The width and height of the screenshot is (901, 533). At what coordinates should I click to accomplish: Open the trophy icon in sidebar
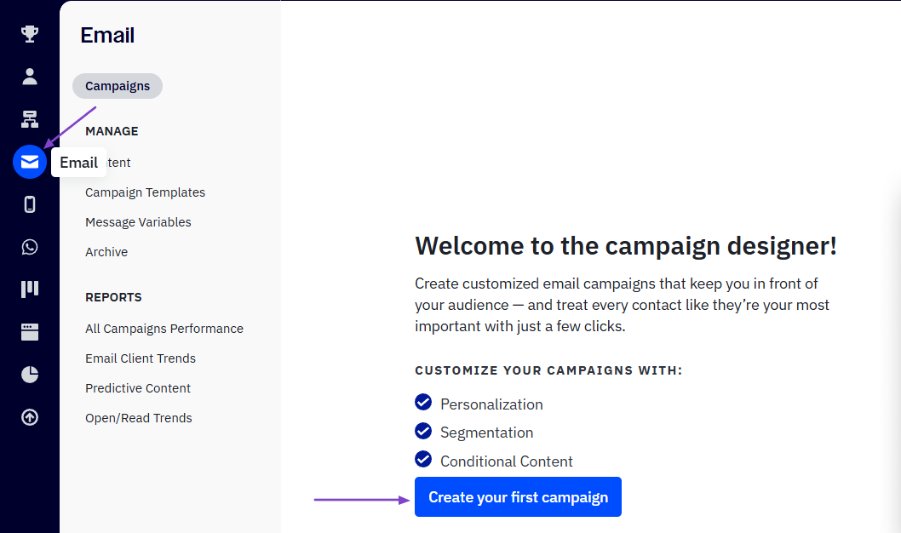coord(30,34)
